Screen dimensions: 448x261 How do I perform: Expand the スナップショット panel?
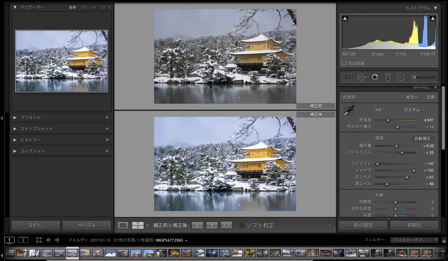[x=15, y=128]
